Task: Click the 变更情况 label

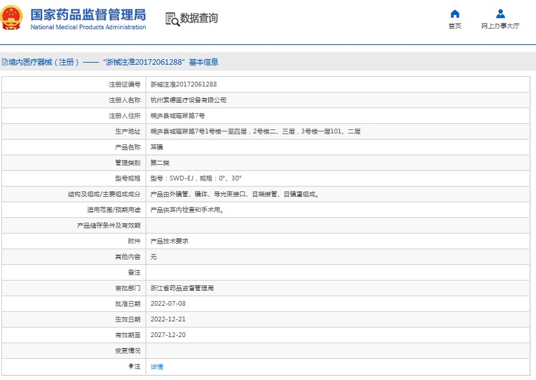Action: click(128, 351)
